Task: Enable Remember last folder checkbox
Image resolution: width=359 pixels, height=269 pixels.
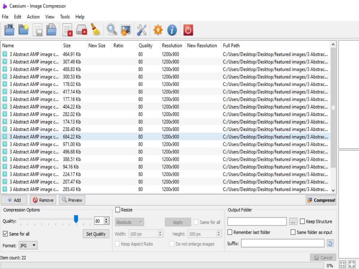Action: 230,232
